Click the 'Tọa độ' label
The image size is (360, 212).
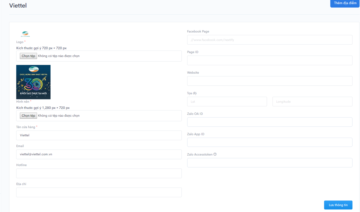(192, 93)
